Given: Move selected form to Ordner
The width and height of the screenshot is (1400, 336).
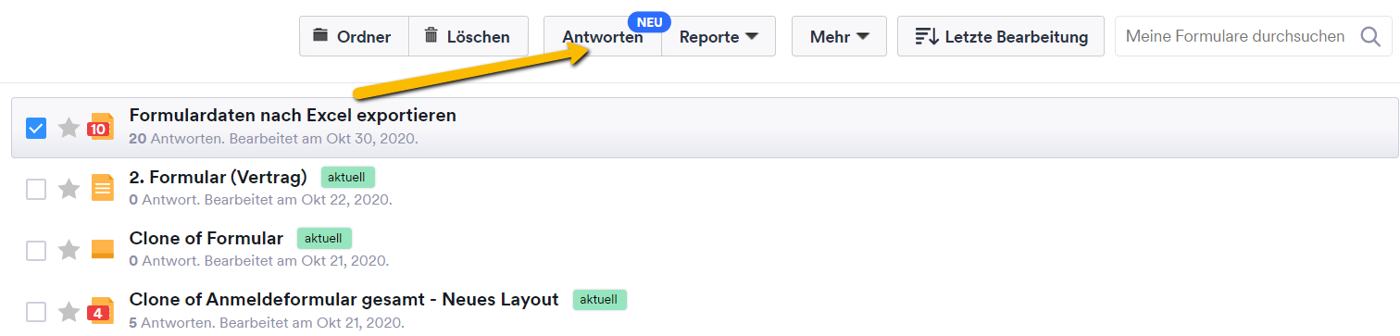Looking at the screenshot, I should click(354, 37).
